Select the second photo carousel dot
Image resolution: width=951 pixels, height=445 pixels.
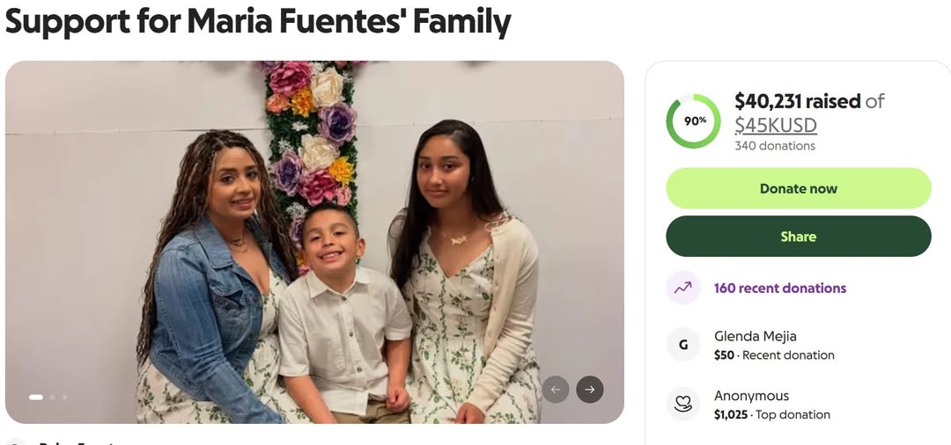[53, 398]
